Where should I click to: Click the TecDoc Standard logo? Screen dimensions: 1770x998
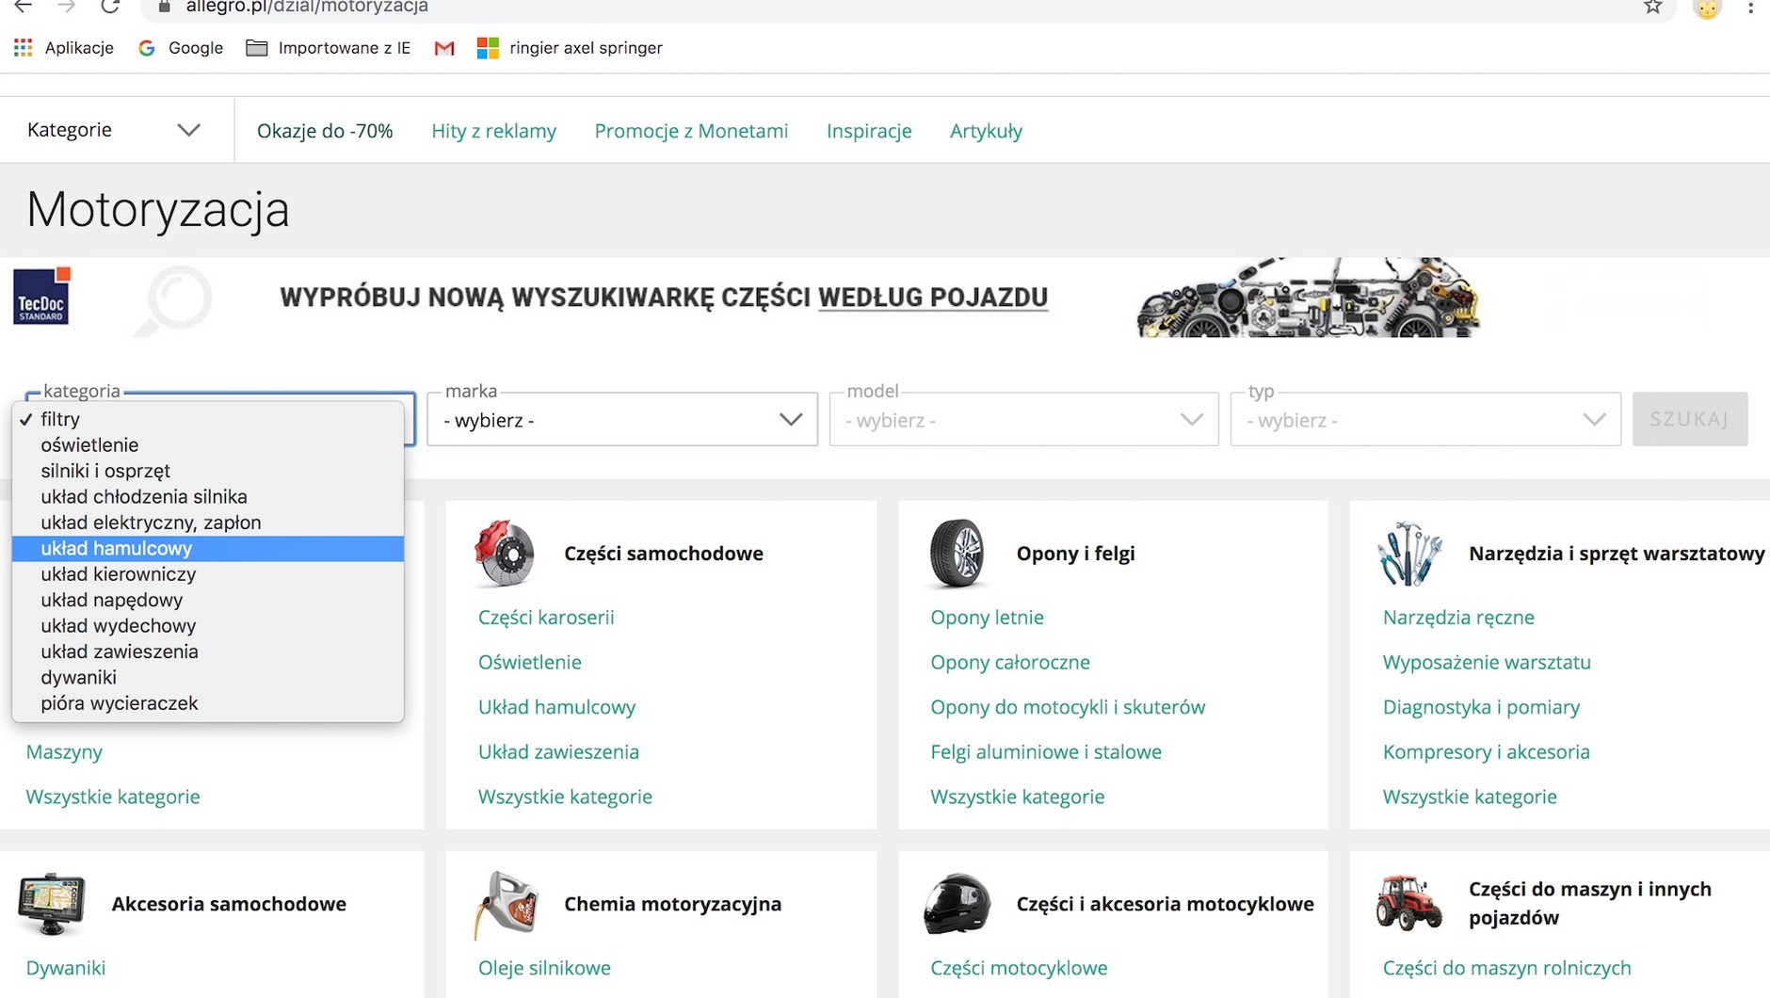(41, 296)
